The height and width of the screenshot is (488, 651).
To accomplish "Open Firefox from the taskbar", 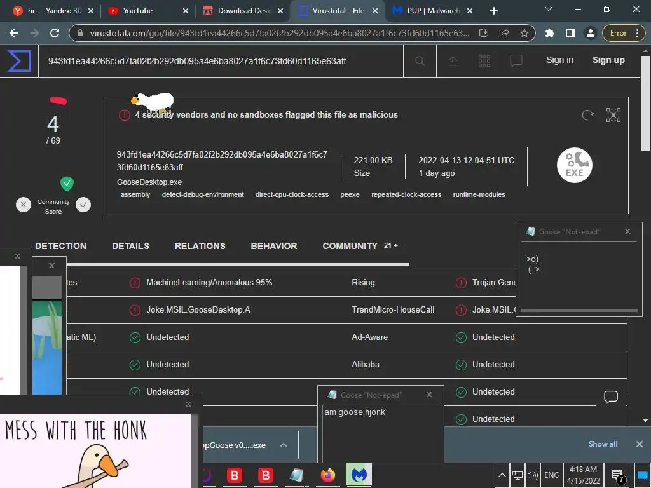I will click(x=327, y=475).
